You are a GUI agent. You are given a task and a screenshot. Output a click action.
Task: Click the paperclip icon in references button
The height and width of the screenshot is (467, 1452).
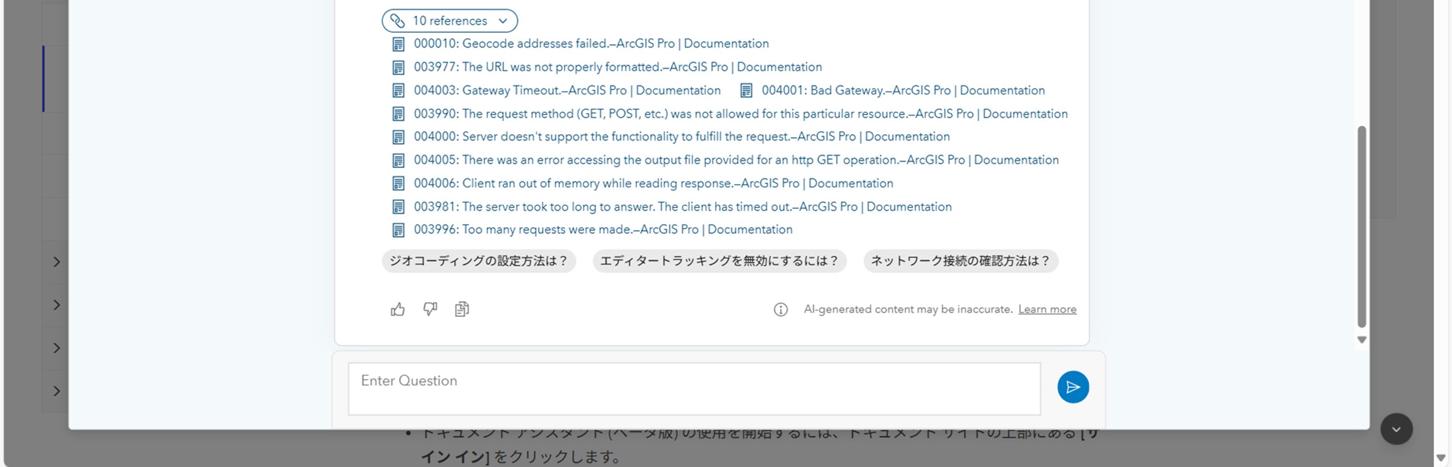[x=397, y=21]
